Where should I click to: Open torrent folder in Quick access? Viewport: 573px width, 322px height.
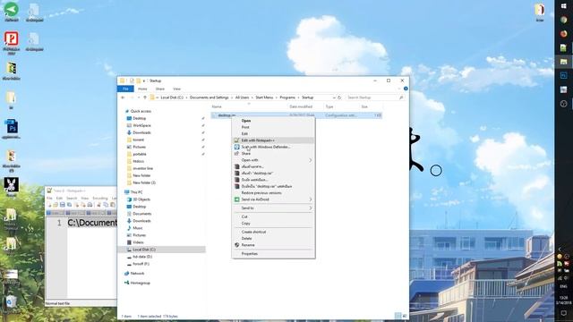coord(138,140)
